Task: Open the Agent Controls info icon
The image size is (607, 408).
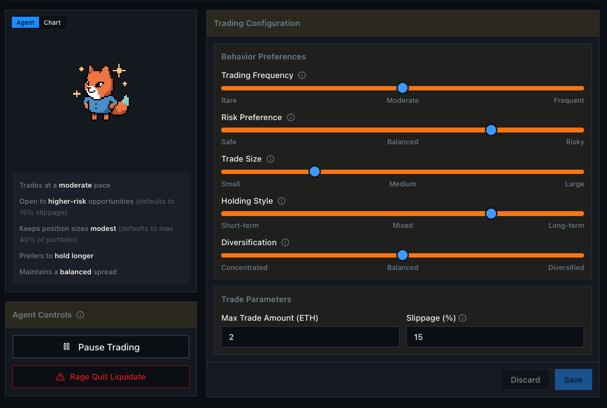Action: tap(80, 315)
